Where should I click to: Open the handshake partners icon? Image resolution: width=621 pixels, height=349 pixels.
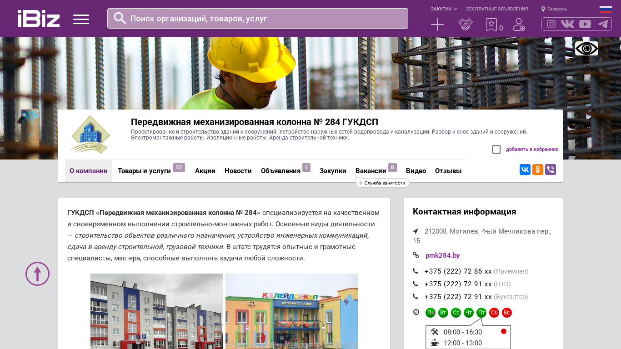pyautogui.click(x=466, y=25)
